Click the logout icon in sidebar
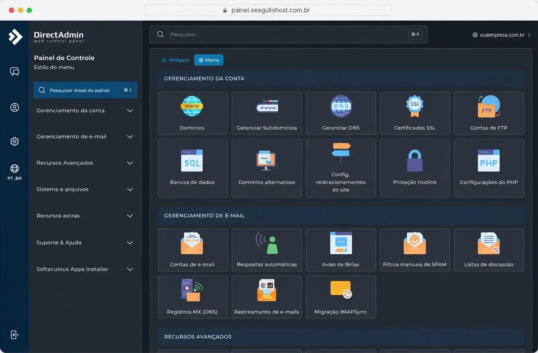This screenshot has width=538, height=353. (15, 335)
